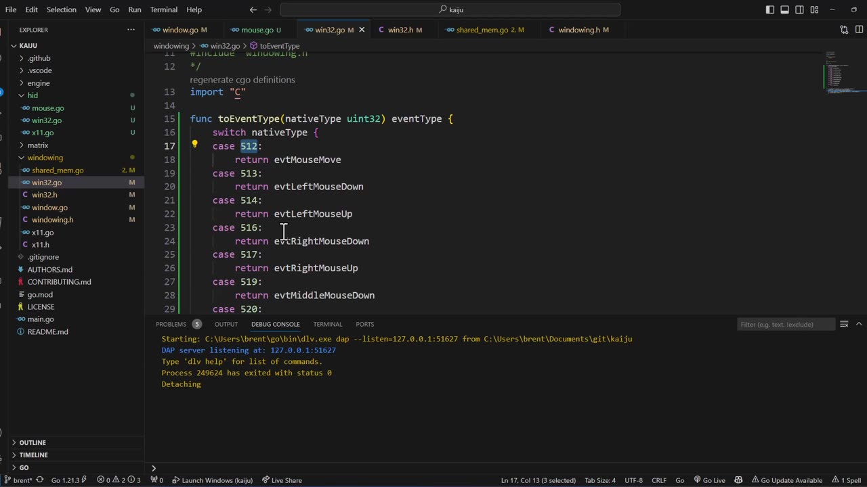Image resolution: width=867 pixels, height=487 pixels.
Task: Click Go Live server button
Action: pos(709,480)
